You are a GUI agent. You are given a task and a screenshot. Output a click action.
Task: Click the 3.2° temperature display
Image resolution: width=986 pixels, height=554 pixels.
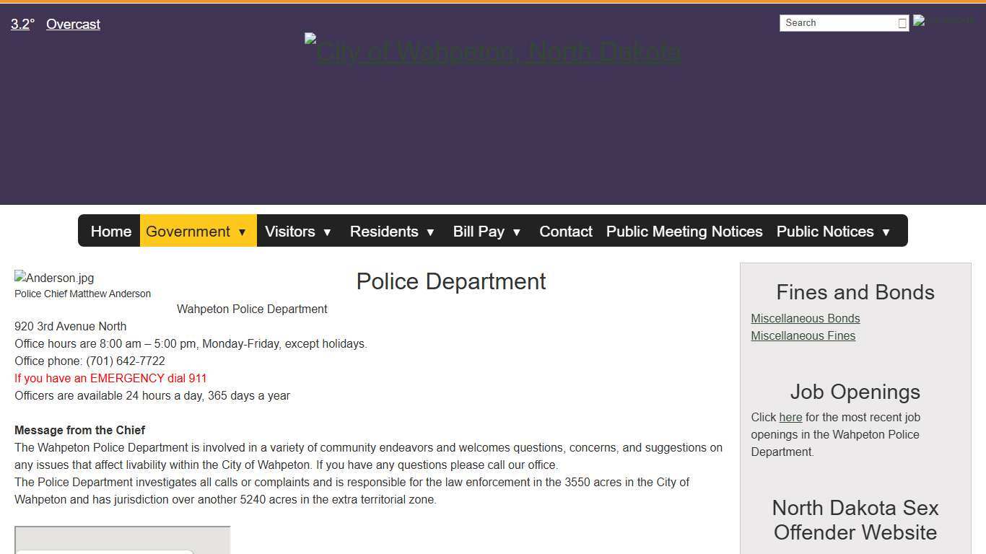22,24
